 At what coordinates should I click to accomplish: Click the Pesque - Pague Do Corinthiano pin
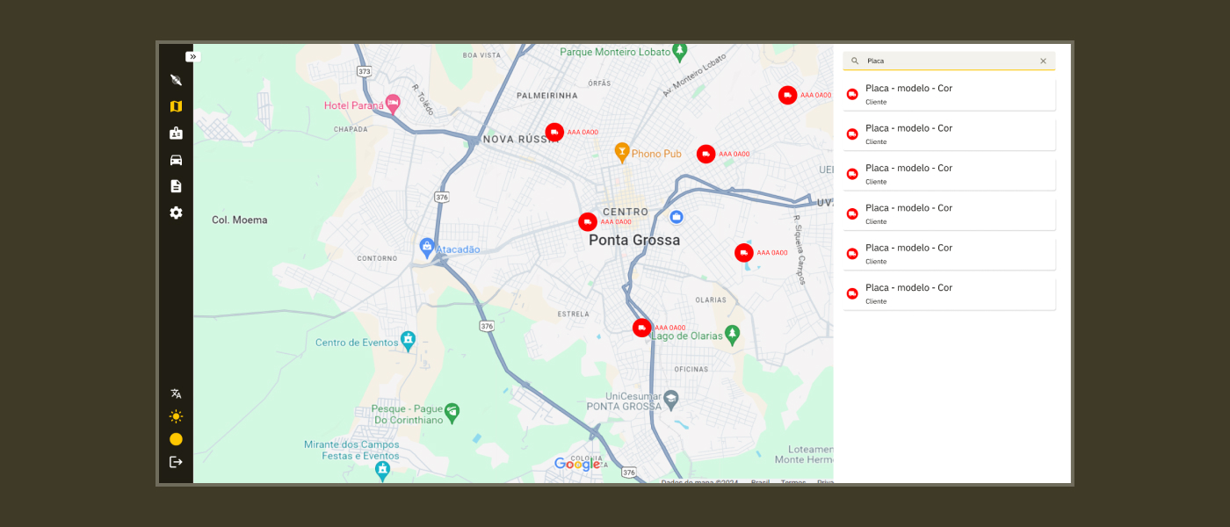pos(452,411)
